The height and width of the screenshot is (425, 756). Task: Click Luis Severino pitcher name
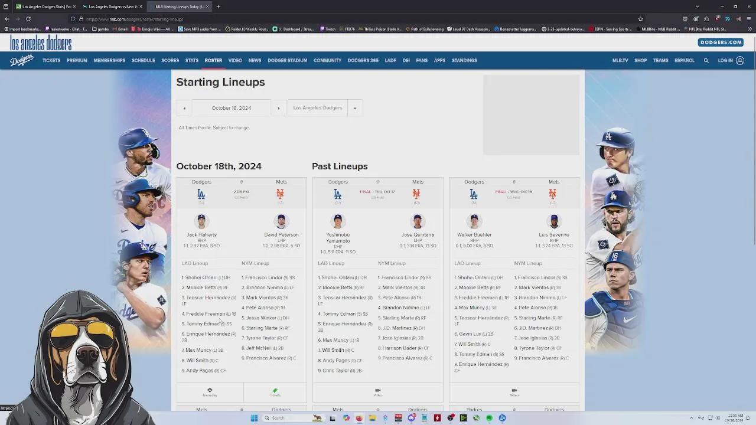(554, 235)
